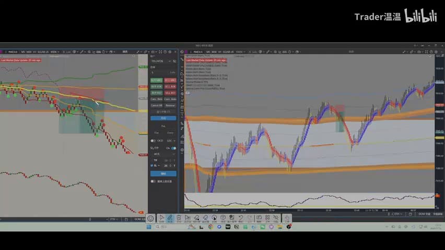Open Windows Start menu
Image resolution: width=445 pixels, height=250 pixels.
point(149,227)
